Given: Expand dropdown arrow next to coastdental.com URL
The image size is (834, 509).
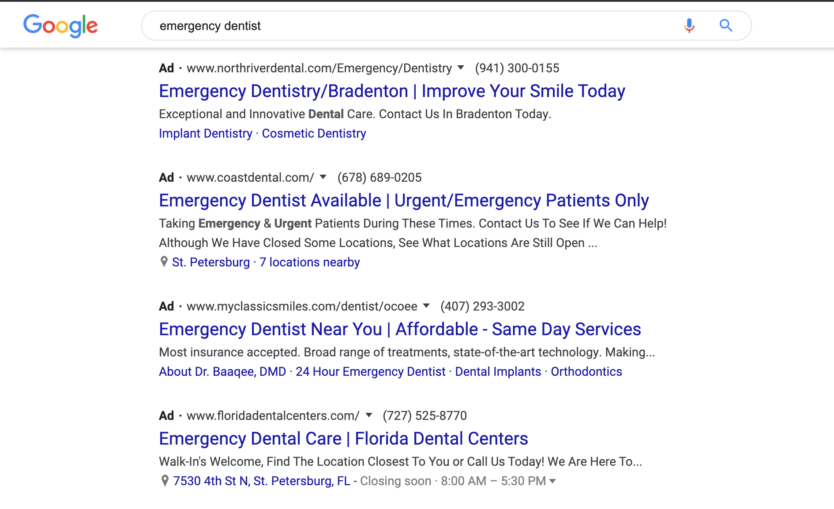Looking at the screenshot, I should [323, 177].
